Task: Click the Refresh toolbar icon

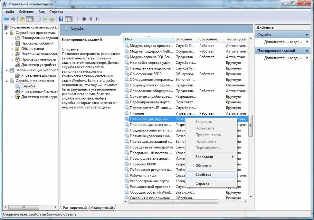Action: coord(45,19)
